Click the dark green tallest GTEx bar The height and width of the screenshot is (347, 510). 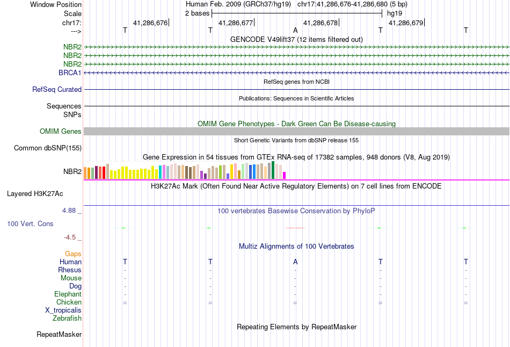coord(273,170)
